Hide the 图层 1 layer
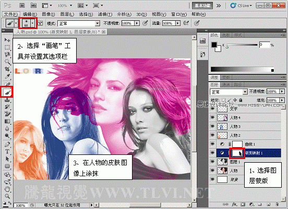288x209 pixels. click(x=212, y=162)
